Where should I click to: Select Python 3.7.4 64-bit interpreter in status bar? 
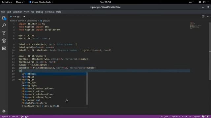10,117
